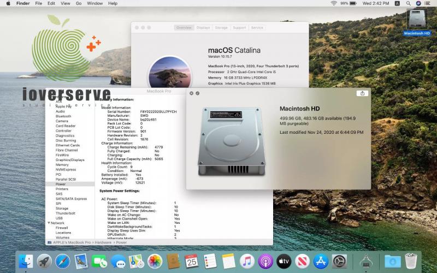Click the clock Wed 2:42 PM

pyautogui.click(x=376, y=3)
